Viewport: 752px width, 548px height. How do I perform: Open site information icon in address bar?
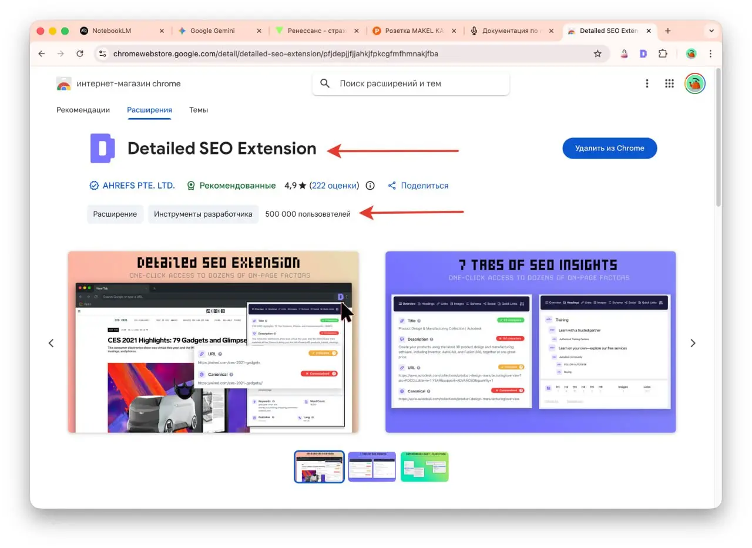(103, 53)
